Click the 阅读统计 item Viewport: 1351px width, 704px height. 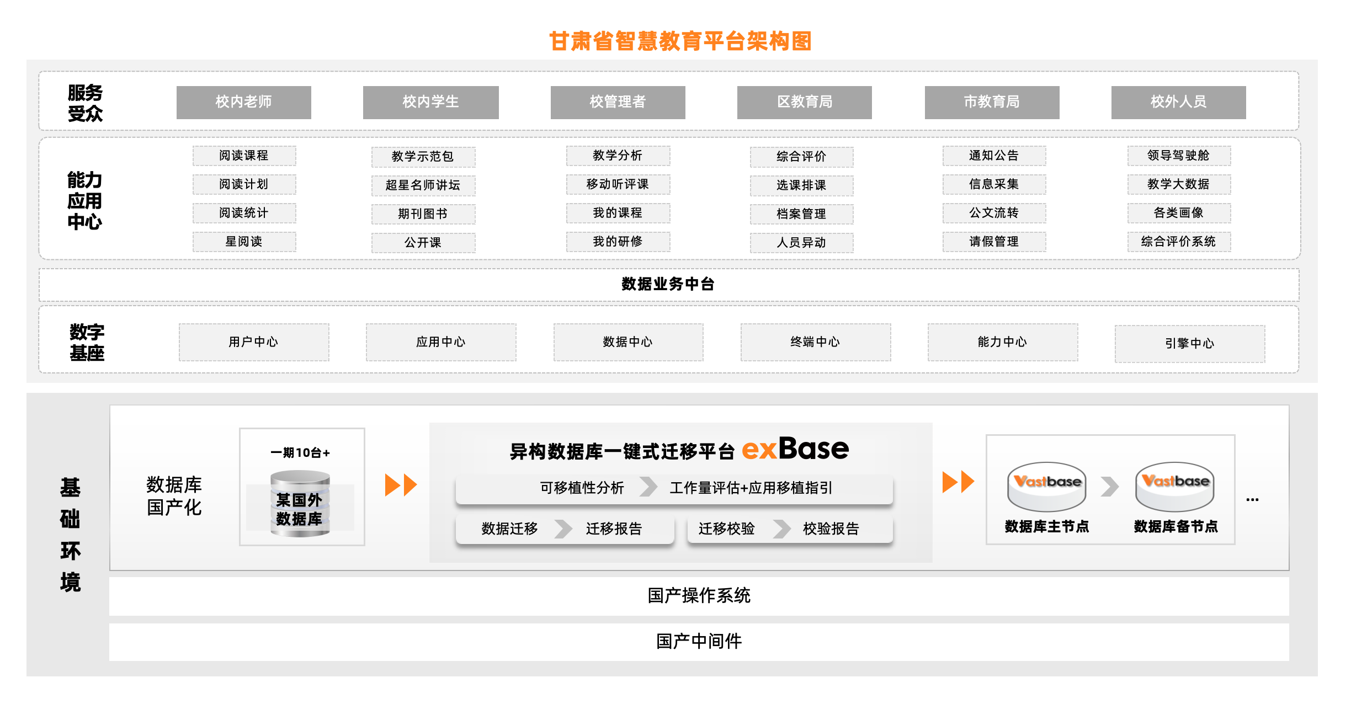(244, 213)
